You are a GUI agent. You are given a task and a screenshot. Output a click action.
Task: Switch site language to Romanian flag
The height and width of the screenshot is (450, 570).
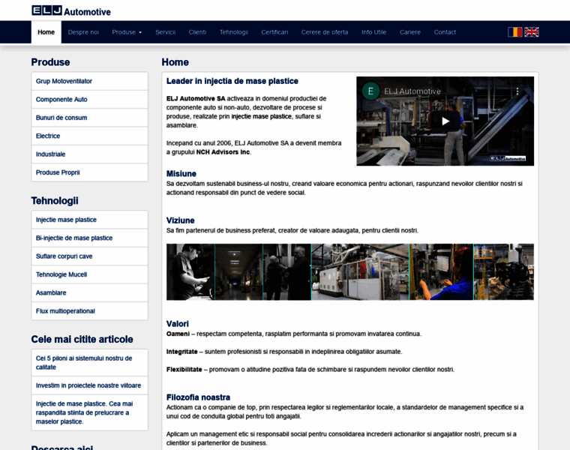pyautogui.click(x=514, y=32)
